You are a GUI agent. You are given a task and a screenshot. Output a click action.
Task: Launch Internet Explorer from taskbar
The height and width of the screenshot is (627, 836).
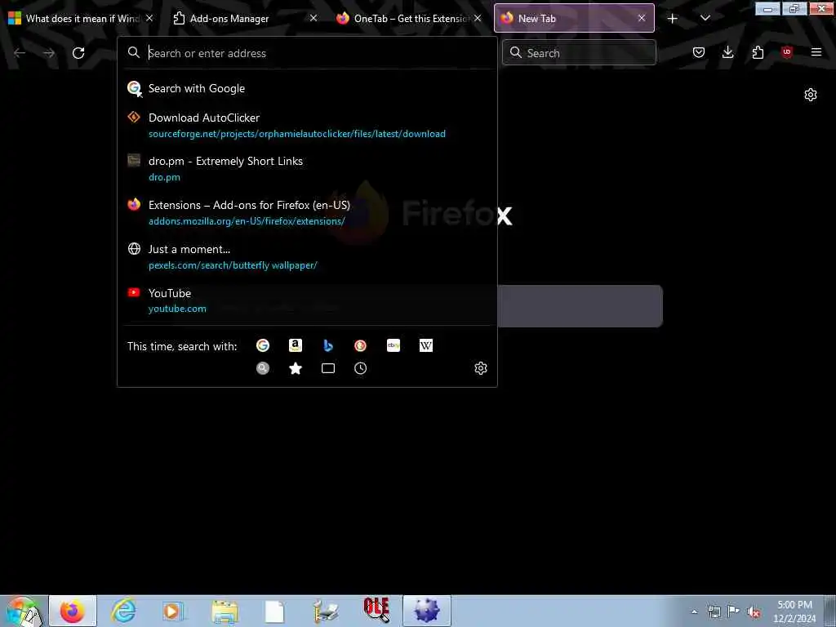coord(122,611)
